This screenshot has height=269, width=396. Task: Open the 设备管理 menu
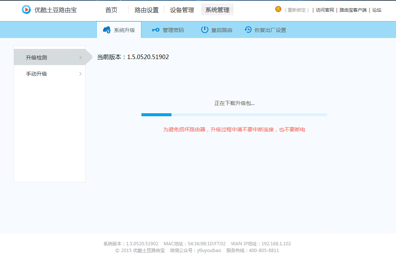click(182, 10)
